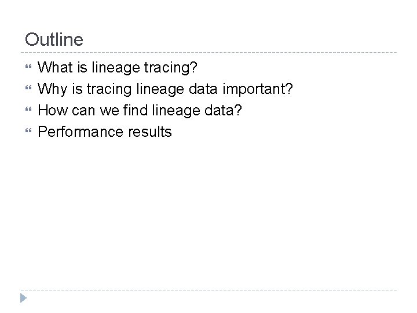Viewport: 417px width, 313px height.
Task: Select the bullet marker beside "How can we find"
Action: (x=28, y=111)
